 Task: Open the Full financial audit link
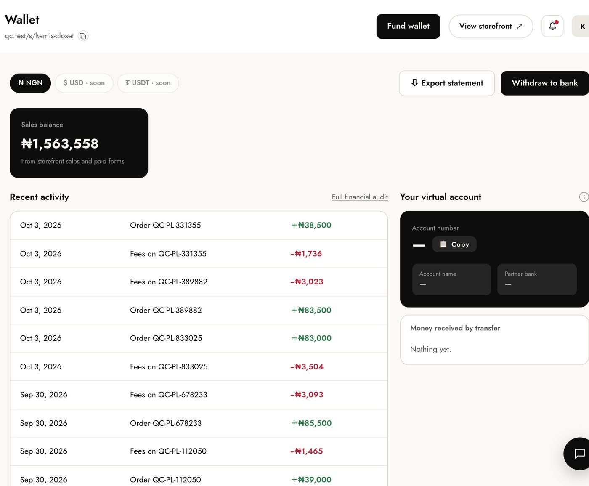(x=360, y=197)
